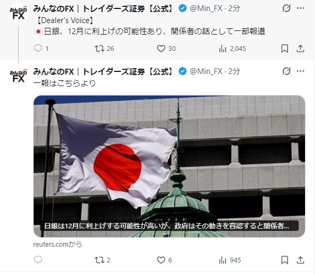
Task: Open the reuters.com source link
Action: (58, 245)
